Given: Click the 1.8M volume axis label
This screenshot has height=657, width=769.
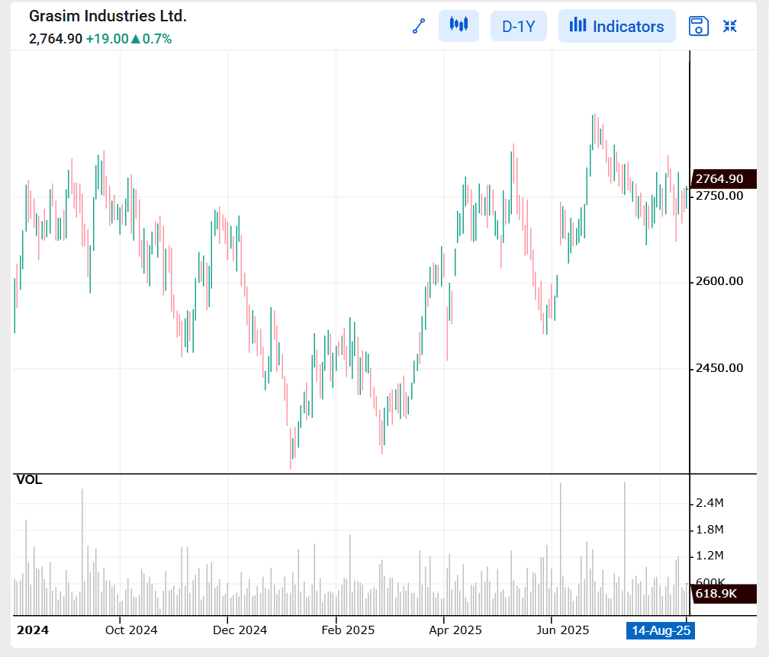Looking at the screenshot, I should pyautogui.click(x=709, y=530).
